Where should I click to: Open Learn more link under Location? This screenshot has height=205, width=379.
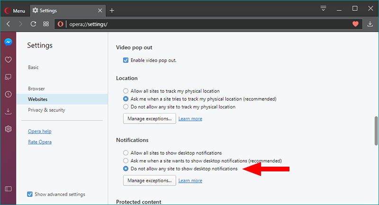click(x=190, y=118)
